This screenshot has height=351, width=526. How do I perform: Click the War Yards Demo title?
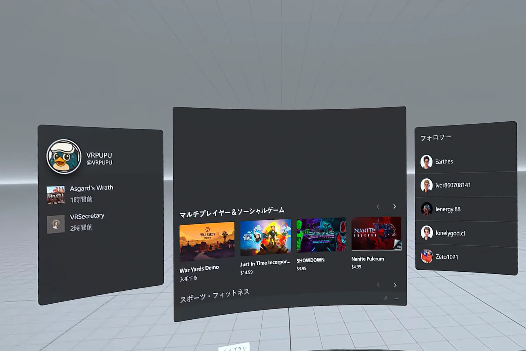point(199,269)
